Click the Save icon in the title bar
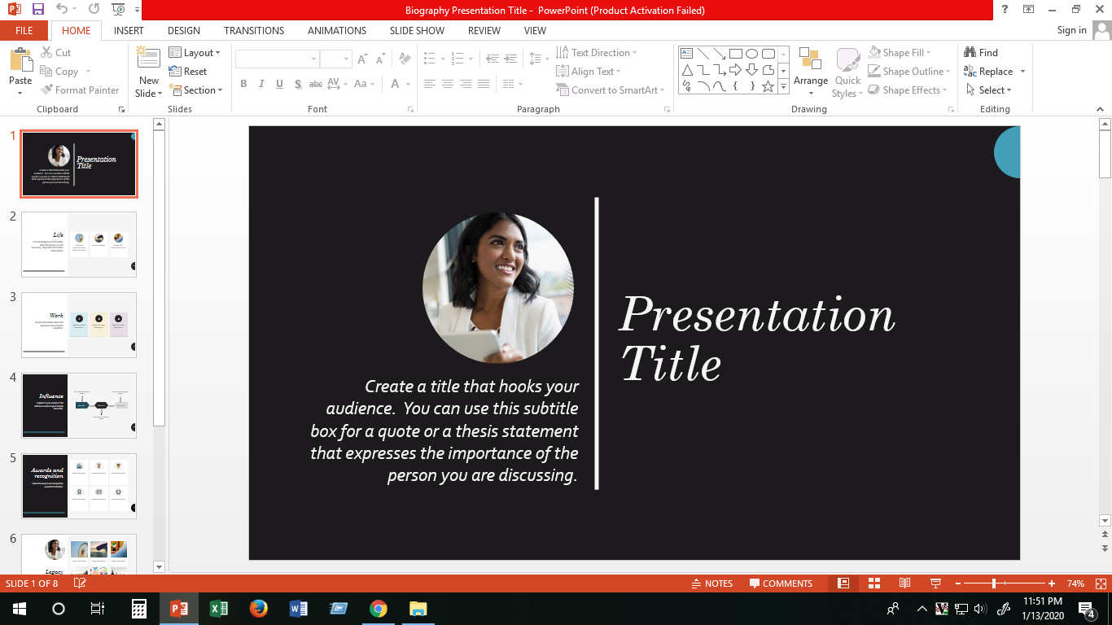Screen dimensions: 1112x625 [x=37, y=10]
